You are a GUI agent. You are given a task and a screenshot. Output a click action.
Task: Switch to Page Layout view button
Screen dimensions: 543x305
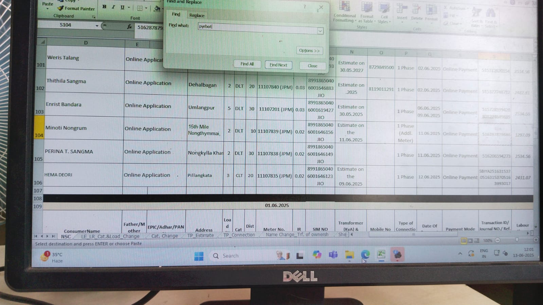[x=470, y=241]
